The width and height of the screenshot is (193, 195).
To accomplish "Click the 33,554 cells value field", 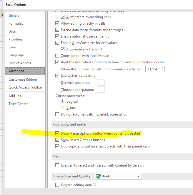I will coord(153,69).
